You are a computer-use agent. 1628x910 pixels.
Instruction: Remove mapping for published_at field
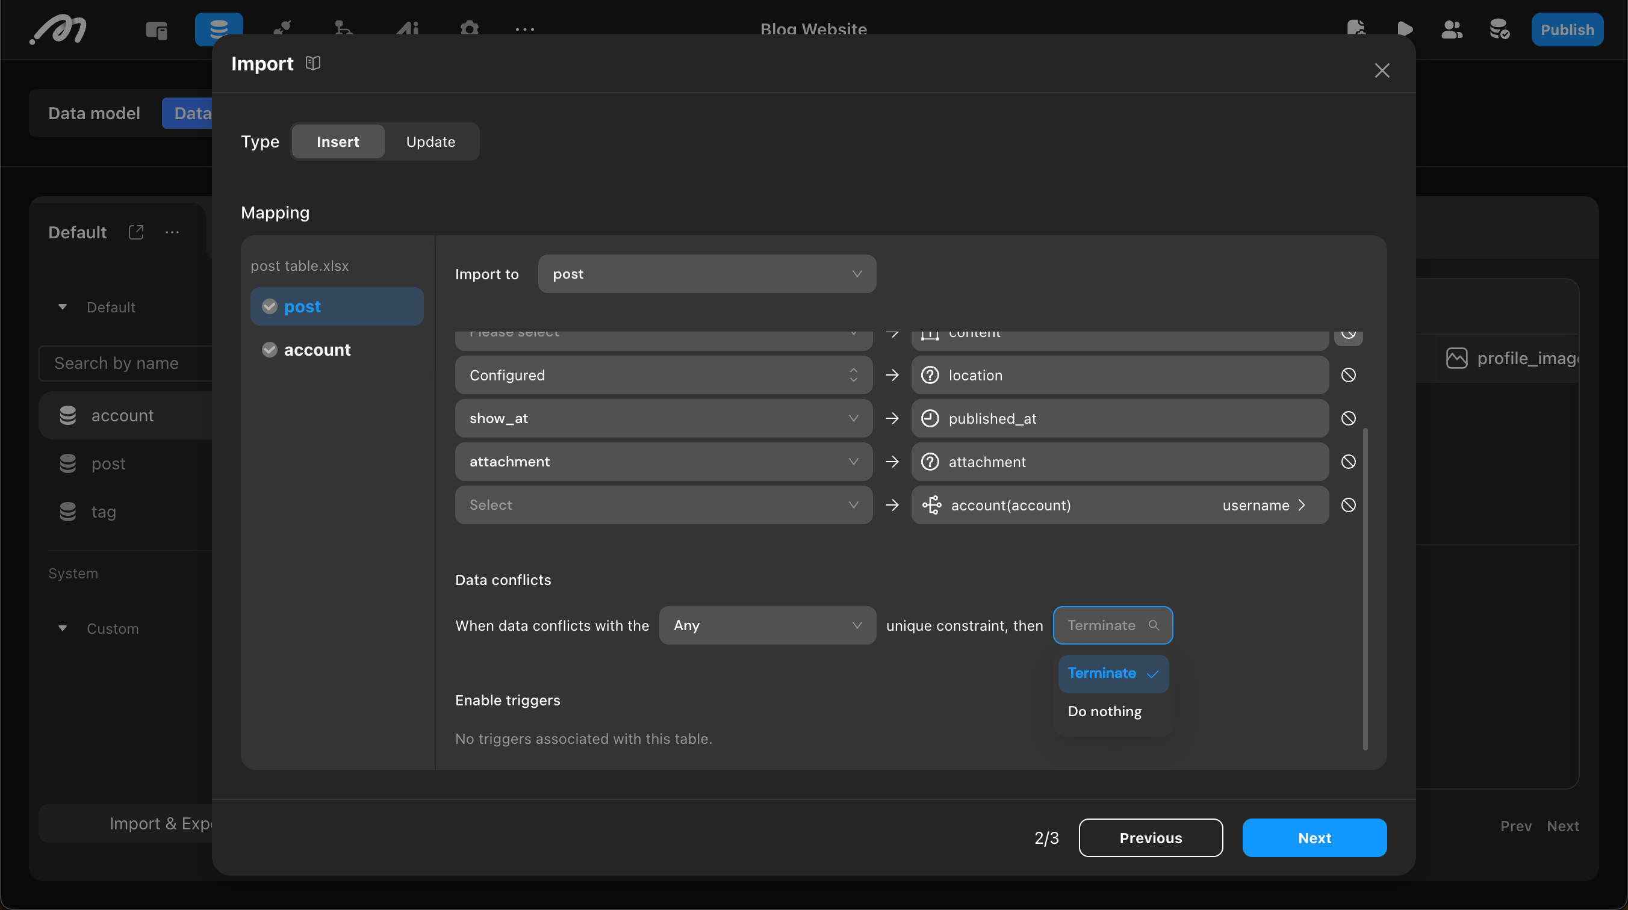[x=1348, y=418]
